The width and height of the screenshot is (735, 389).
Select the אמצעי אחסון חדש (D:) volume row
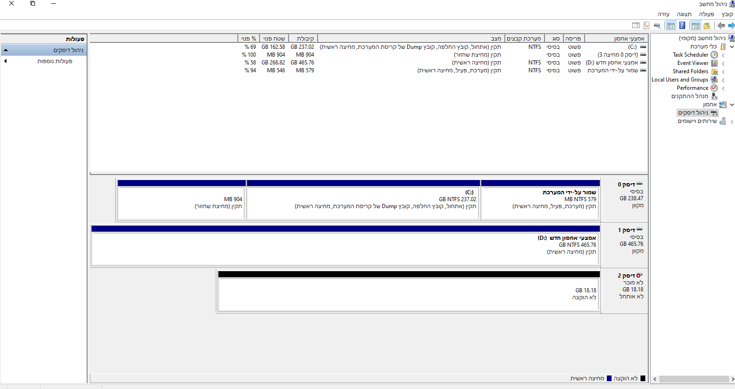(369, 63)
